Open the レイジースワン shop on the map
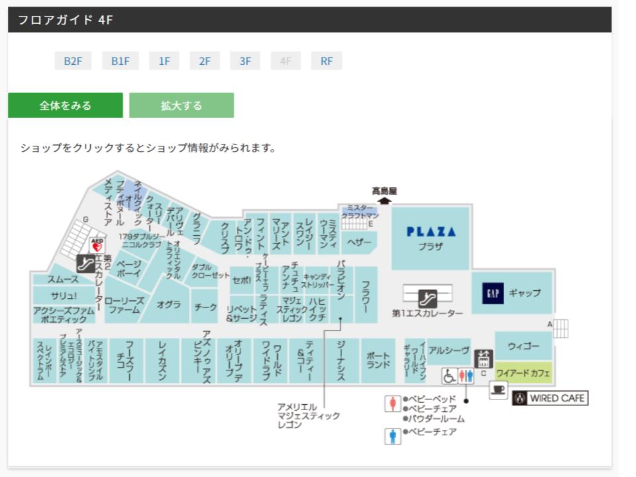This screenshot has width=636, height=477. [304, 234]
